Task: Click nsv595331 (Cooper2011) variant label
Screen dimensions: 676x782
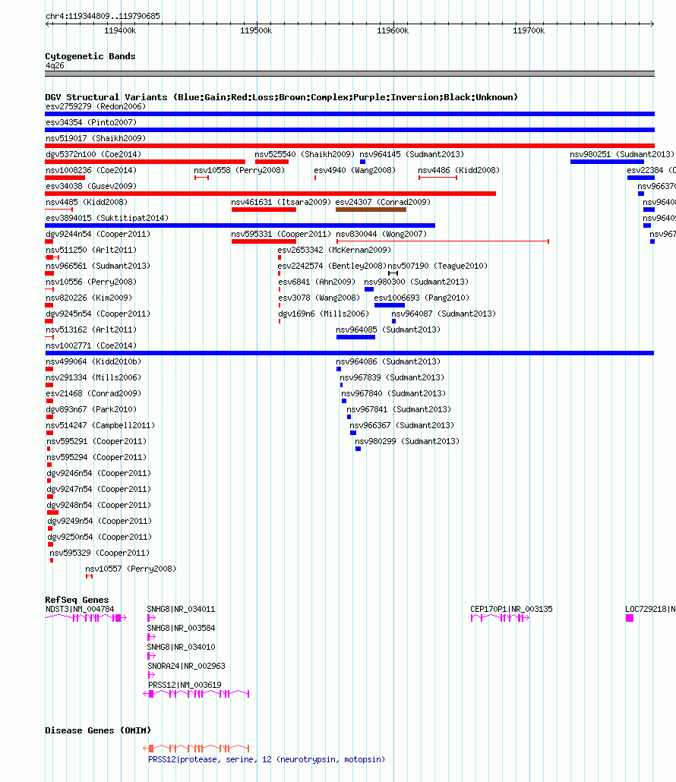Action: pyautogui.click(x=281, y=234)
